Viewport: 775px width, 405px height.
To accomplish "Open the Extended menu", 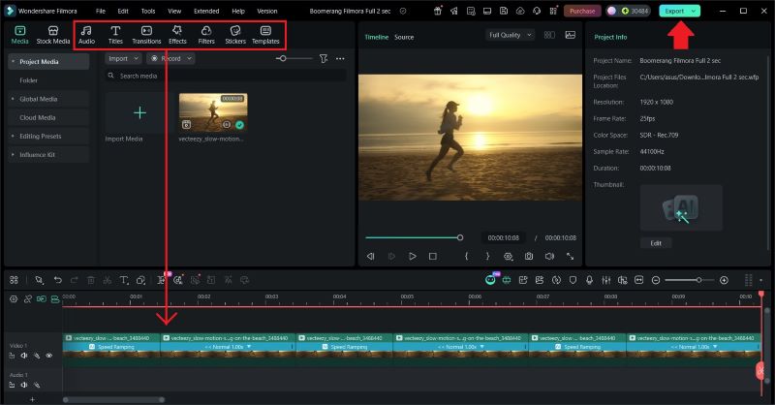I will 206,11.
